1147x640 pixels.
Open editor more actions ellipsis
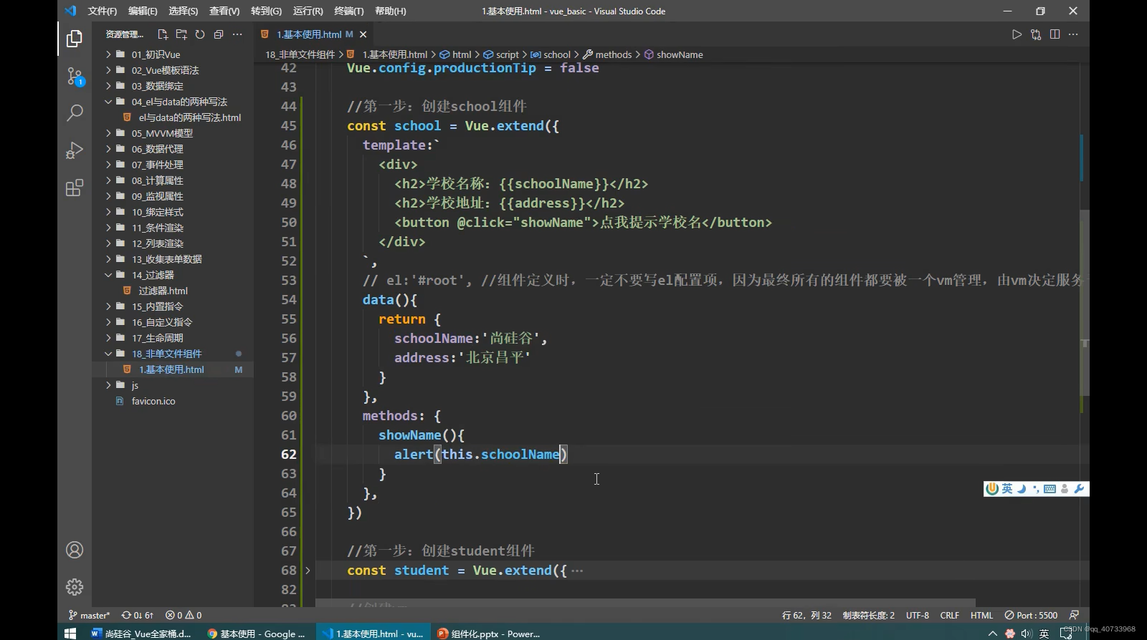[1073, 34]
